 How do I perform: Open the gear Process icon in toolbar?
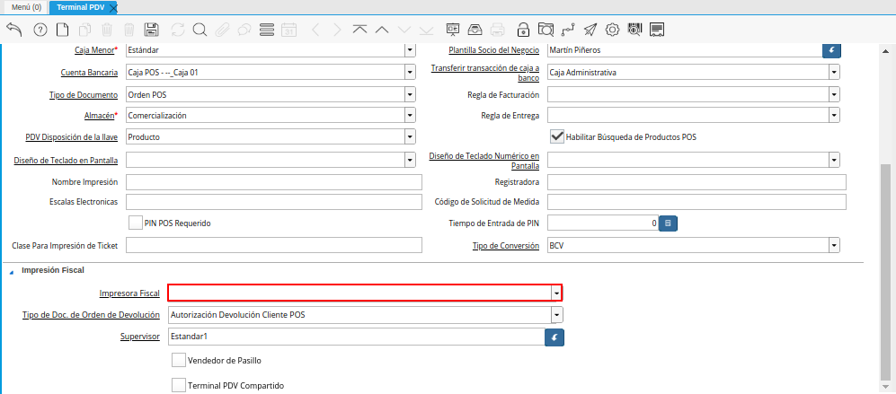[613, 30]
